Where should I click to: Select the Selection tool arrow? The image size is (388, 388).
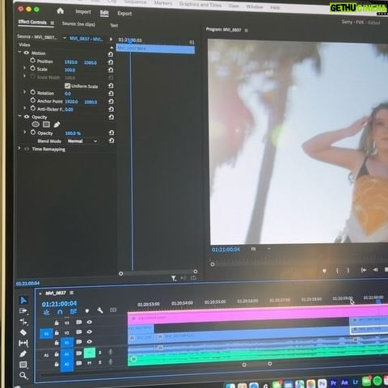(x=23, y=300)
